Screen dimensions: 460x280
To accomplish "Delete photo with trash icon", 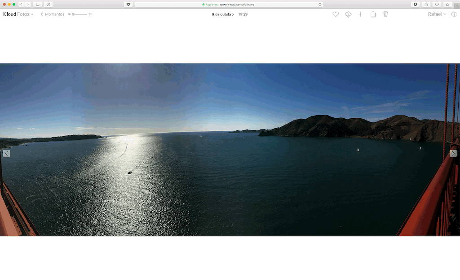I will click(385, 14).
